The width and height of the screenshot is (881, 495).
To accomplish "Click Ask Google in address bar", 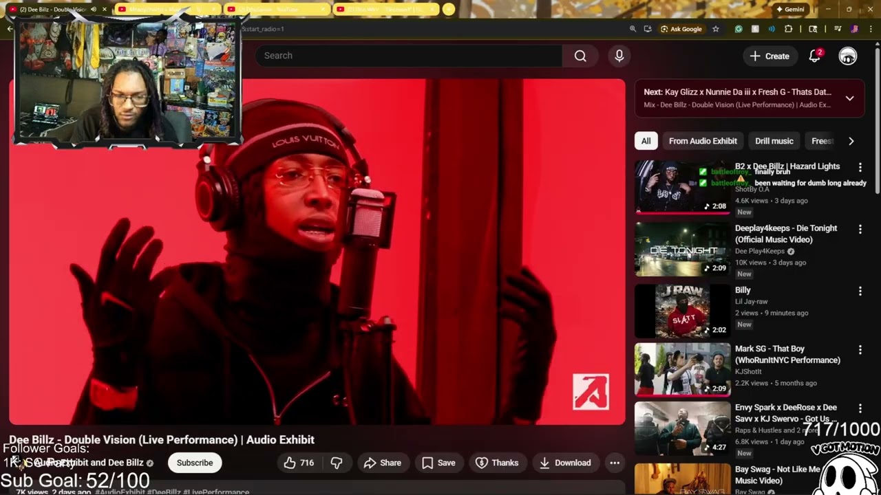I will point(681,29).
